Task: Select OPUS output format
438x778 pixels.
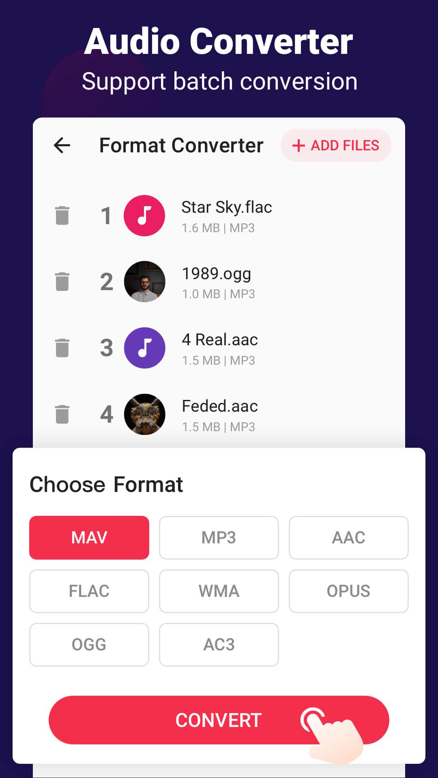Action: [349, 591]
